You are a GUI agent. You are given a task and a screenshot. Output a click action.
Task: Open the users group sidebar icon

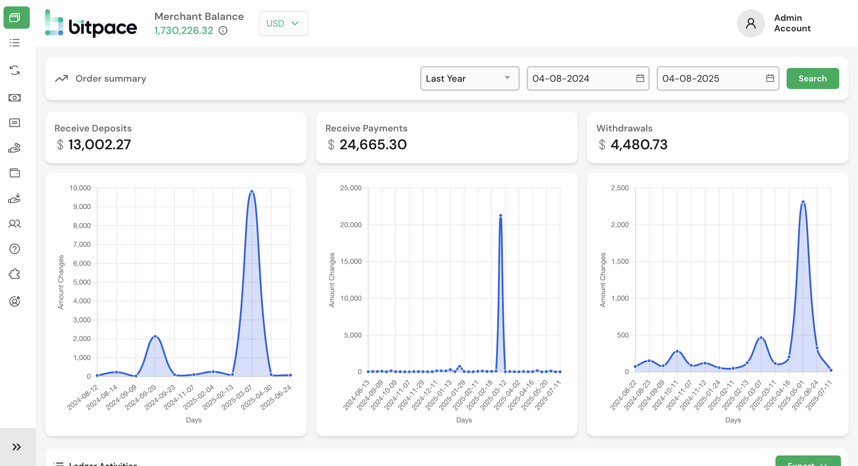[x=15, y=224]
